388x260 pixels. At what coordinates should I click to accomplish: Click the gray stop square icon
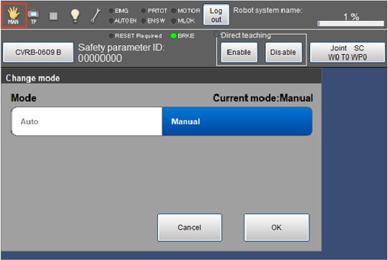pos(53,16)
